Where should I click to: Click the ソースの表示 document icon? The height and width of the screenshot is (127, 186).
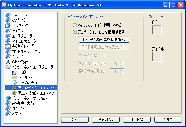coord(15,83)
